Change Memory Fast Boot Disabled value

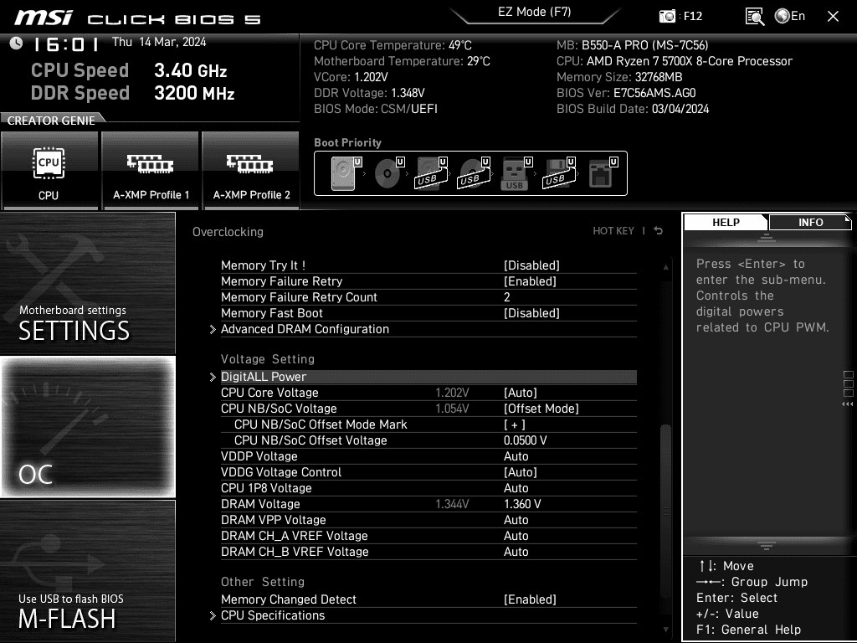pos(531,313)
